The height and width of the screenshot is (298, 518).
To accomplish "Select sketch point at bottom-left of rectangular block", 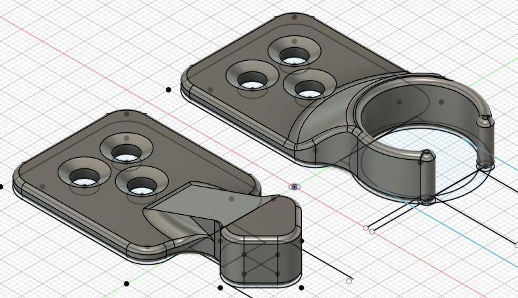I will (x=220, y=288).
